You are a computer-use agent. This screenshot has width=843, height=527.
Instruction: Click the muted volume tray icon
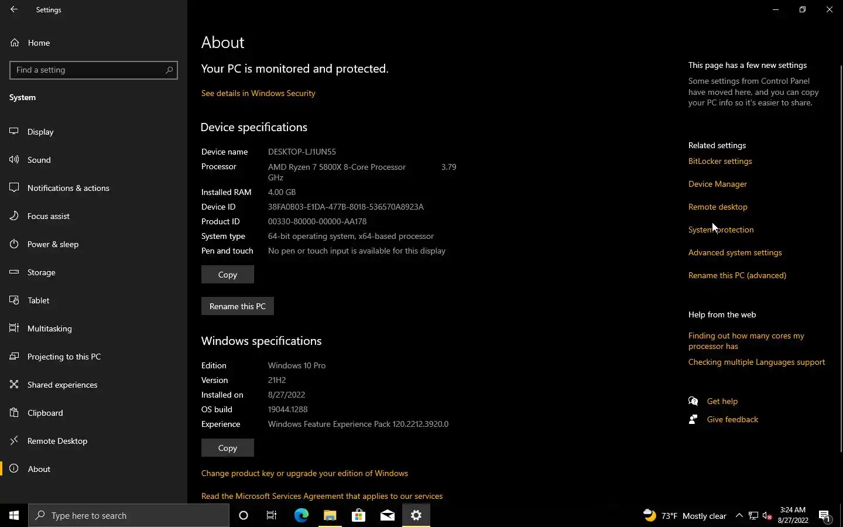(767, 515)
